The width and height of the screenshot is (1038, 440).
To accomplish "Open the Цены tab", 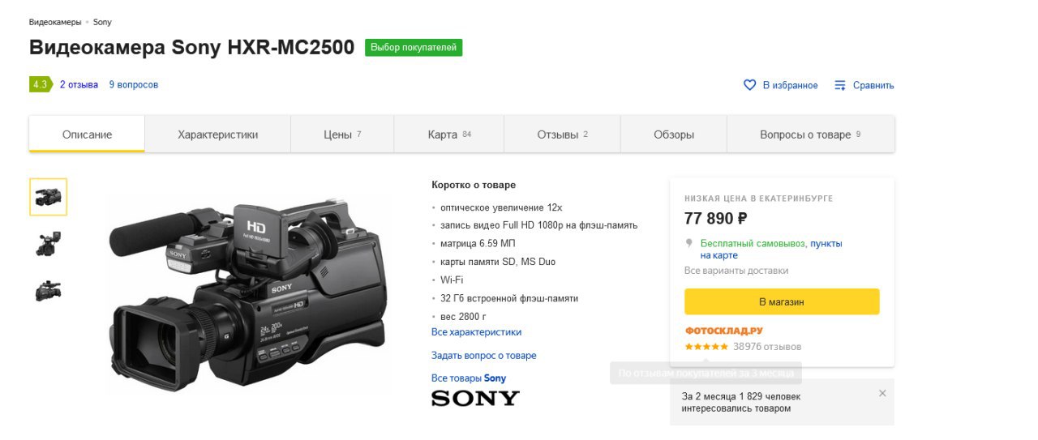I will pos(342,135).
